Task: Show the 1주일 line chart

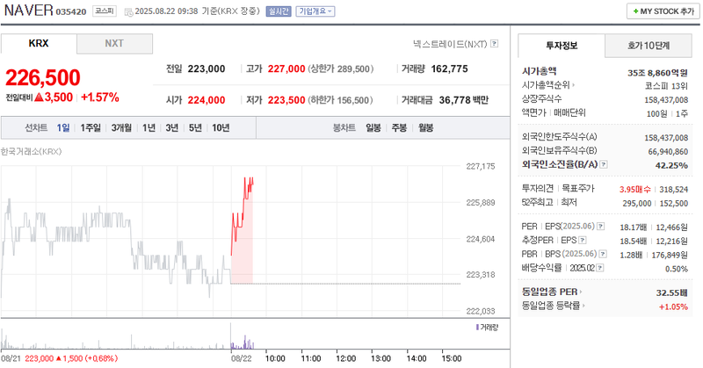Action: (x=91, y=128)
